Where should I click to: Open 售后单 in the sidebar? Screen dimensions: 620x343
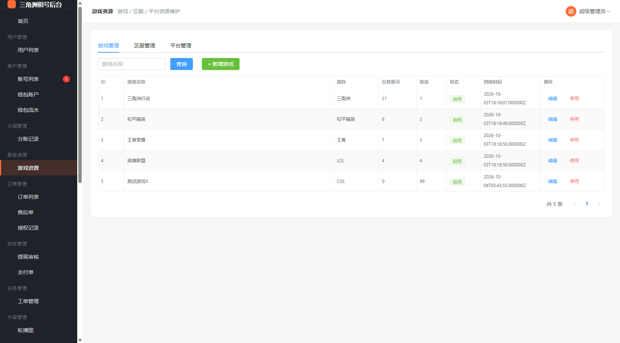38,212
